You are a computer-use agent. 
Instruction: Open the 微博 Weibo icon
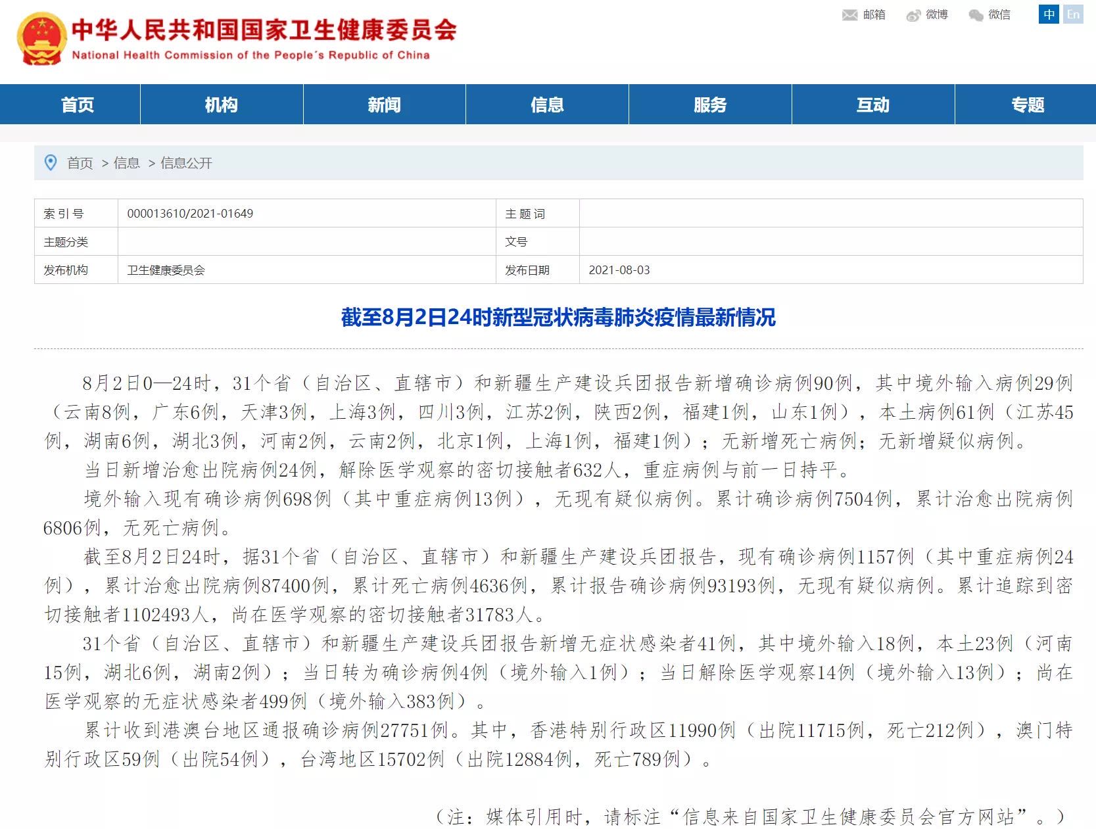(913, 15)
